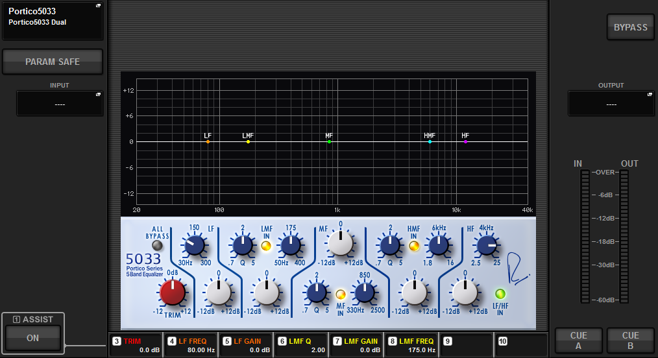Select the LMF yellow point on graph

248,141
